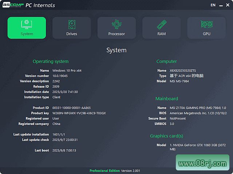Open the EN language selector
This screenshot has width=233, height=174.
pos(213,5)
